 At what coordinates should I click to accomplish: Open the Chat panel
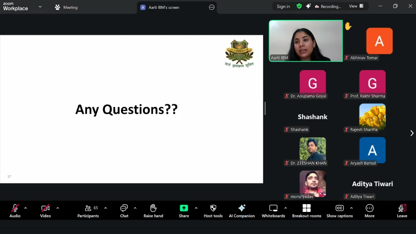pos(124,210)
